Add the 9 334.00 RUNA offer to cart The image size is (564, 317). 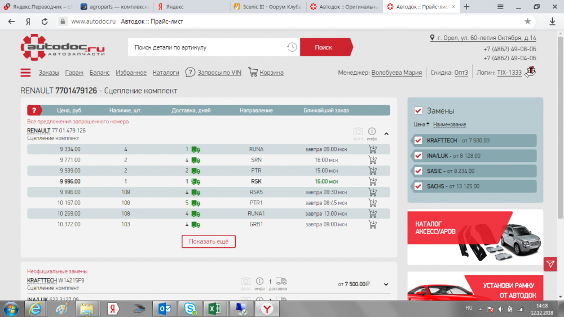[373, 149]
